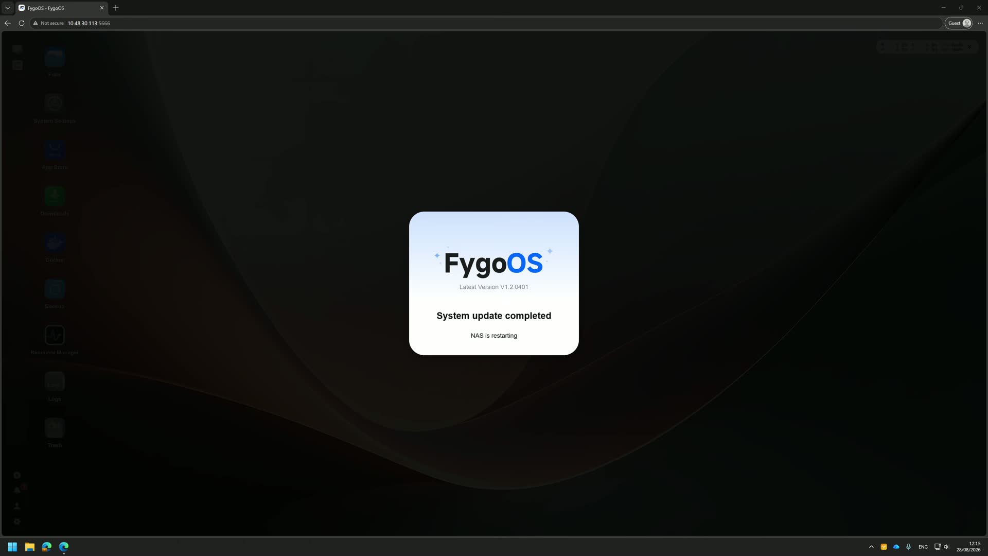
Task: Restore down the browser window
Action: point(961,8)
